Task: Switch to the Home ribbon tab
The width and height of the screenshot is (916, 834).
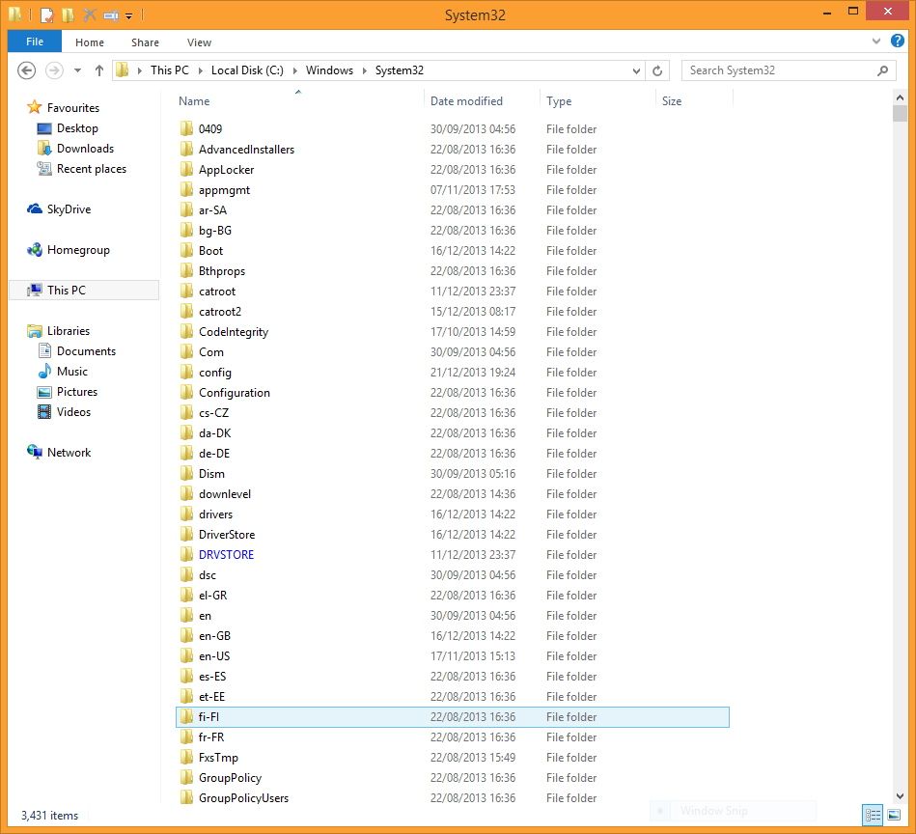Action: (x=90, y=42)
